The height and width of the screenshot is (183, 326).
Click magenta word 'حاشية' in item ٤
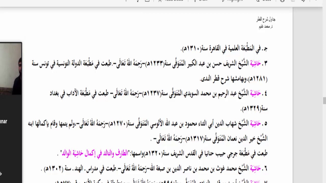pos(255,94)
